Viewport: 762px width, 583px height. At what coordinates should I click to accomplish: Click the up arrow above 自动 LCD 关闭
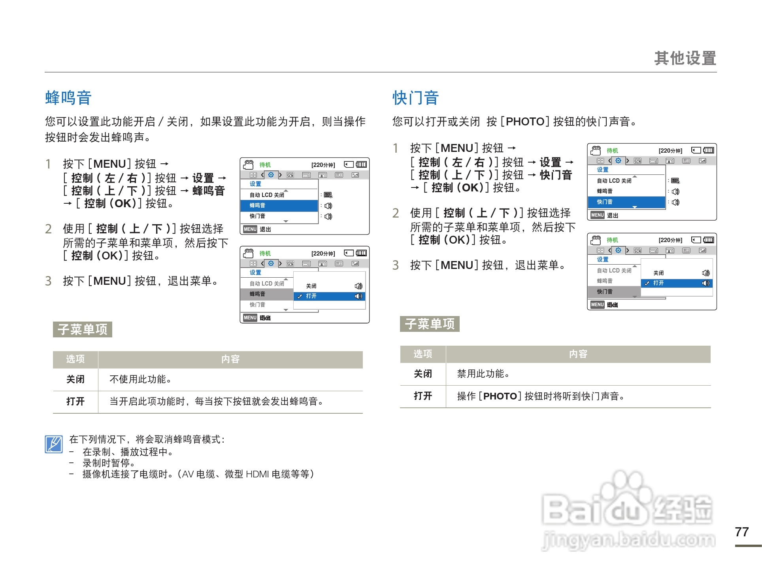pos(286,191)
